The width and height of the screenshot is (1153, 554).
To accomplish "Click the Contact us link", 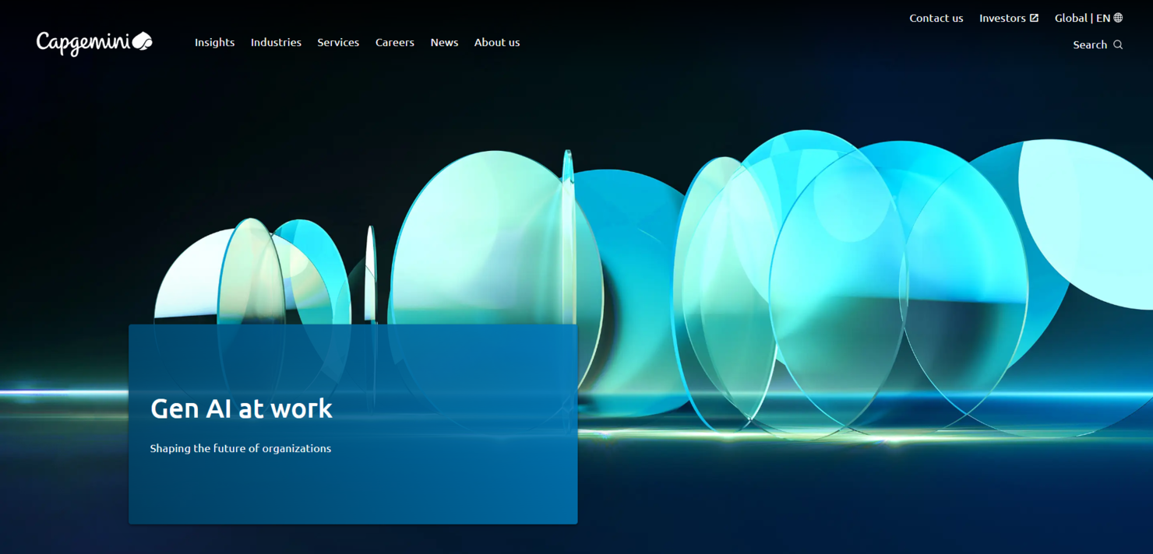I will [x=936, y=18].
